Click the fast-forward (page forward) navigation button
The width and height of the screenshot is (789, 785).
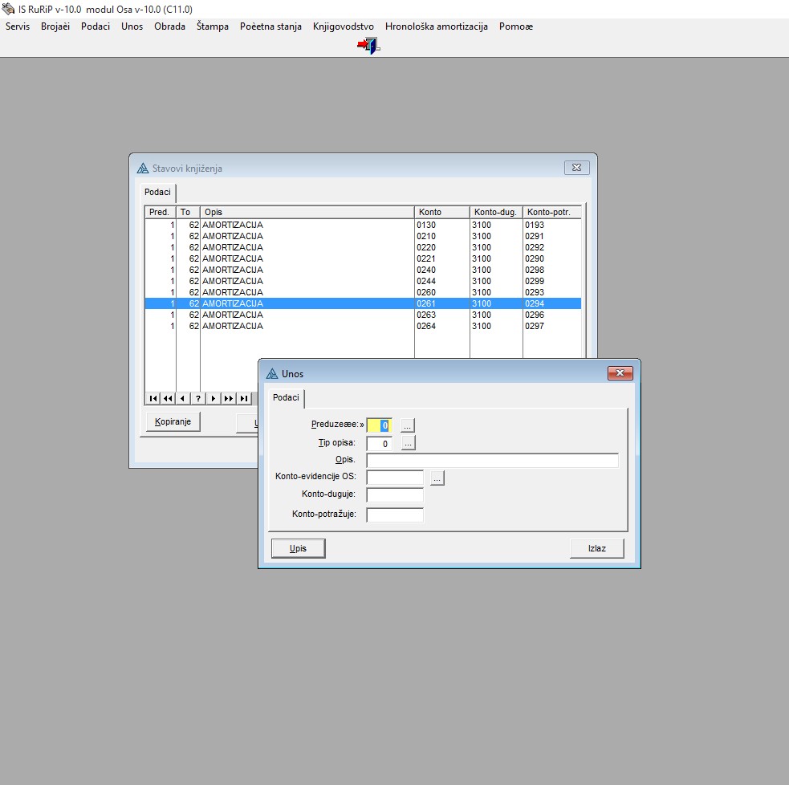click(x=229, y=398)
